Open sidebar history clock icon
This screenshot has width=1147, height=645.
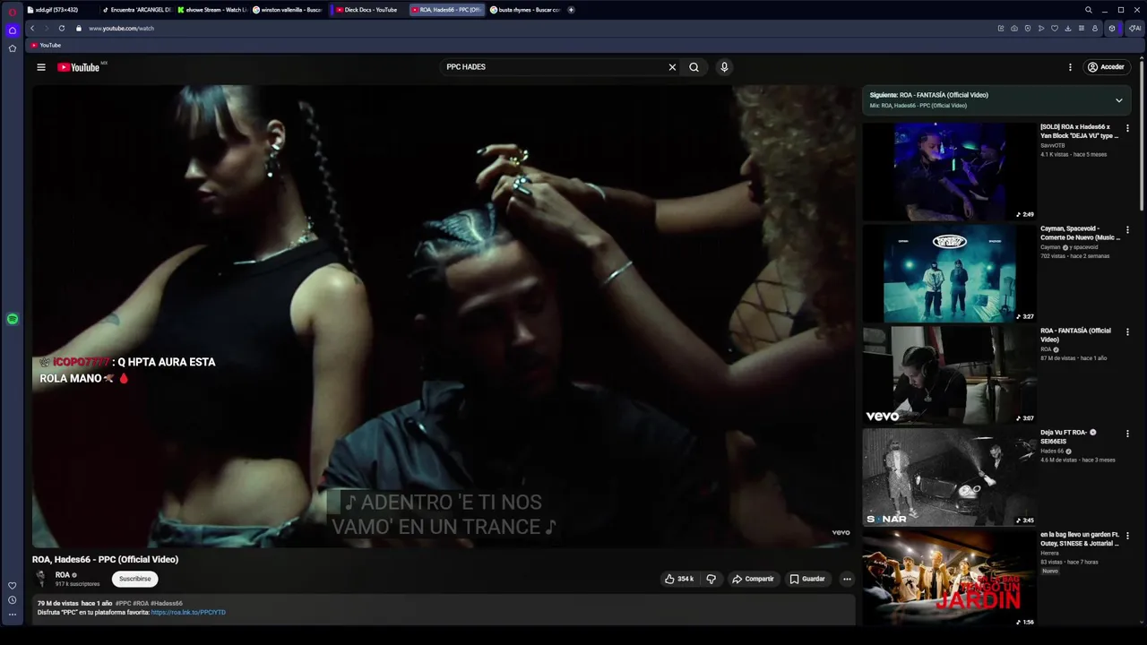[x=13, y=600]
